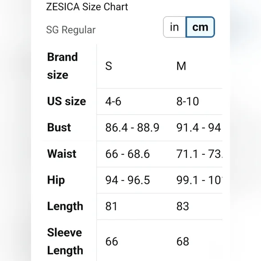Click the 66 - 68.6 waist value

[127, 154]
